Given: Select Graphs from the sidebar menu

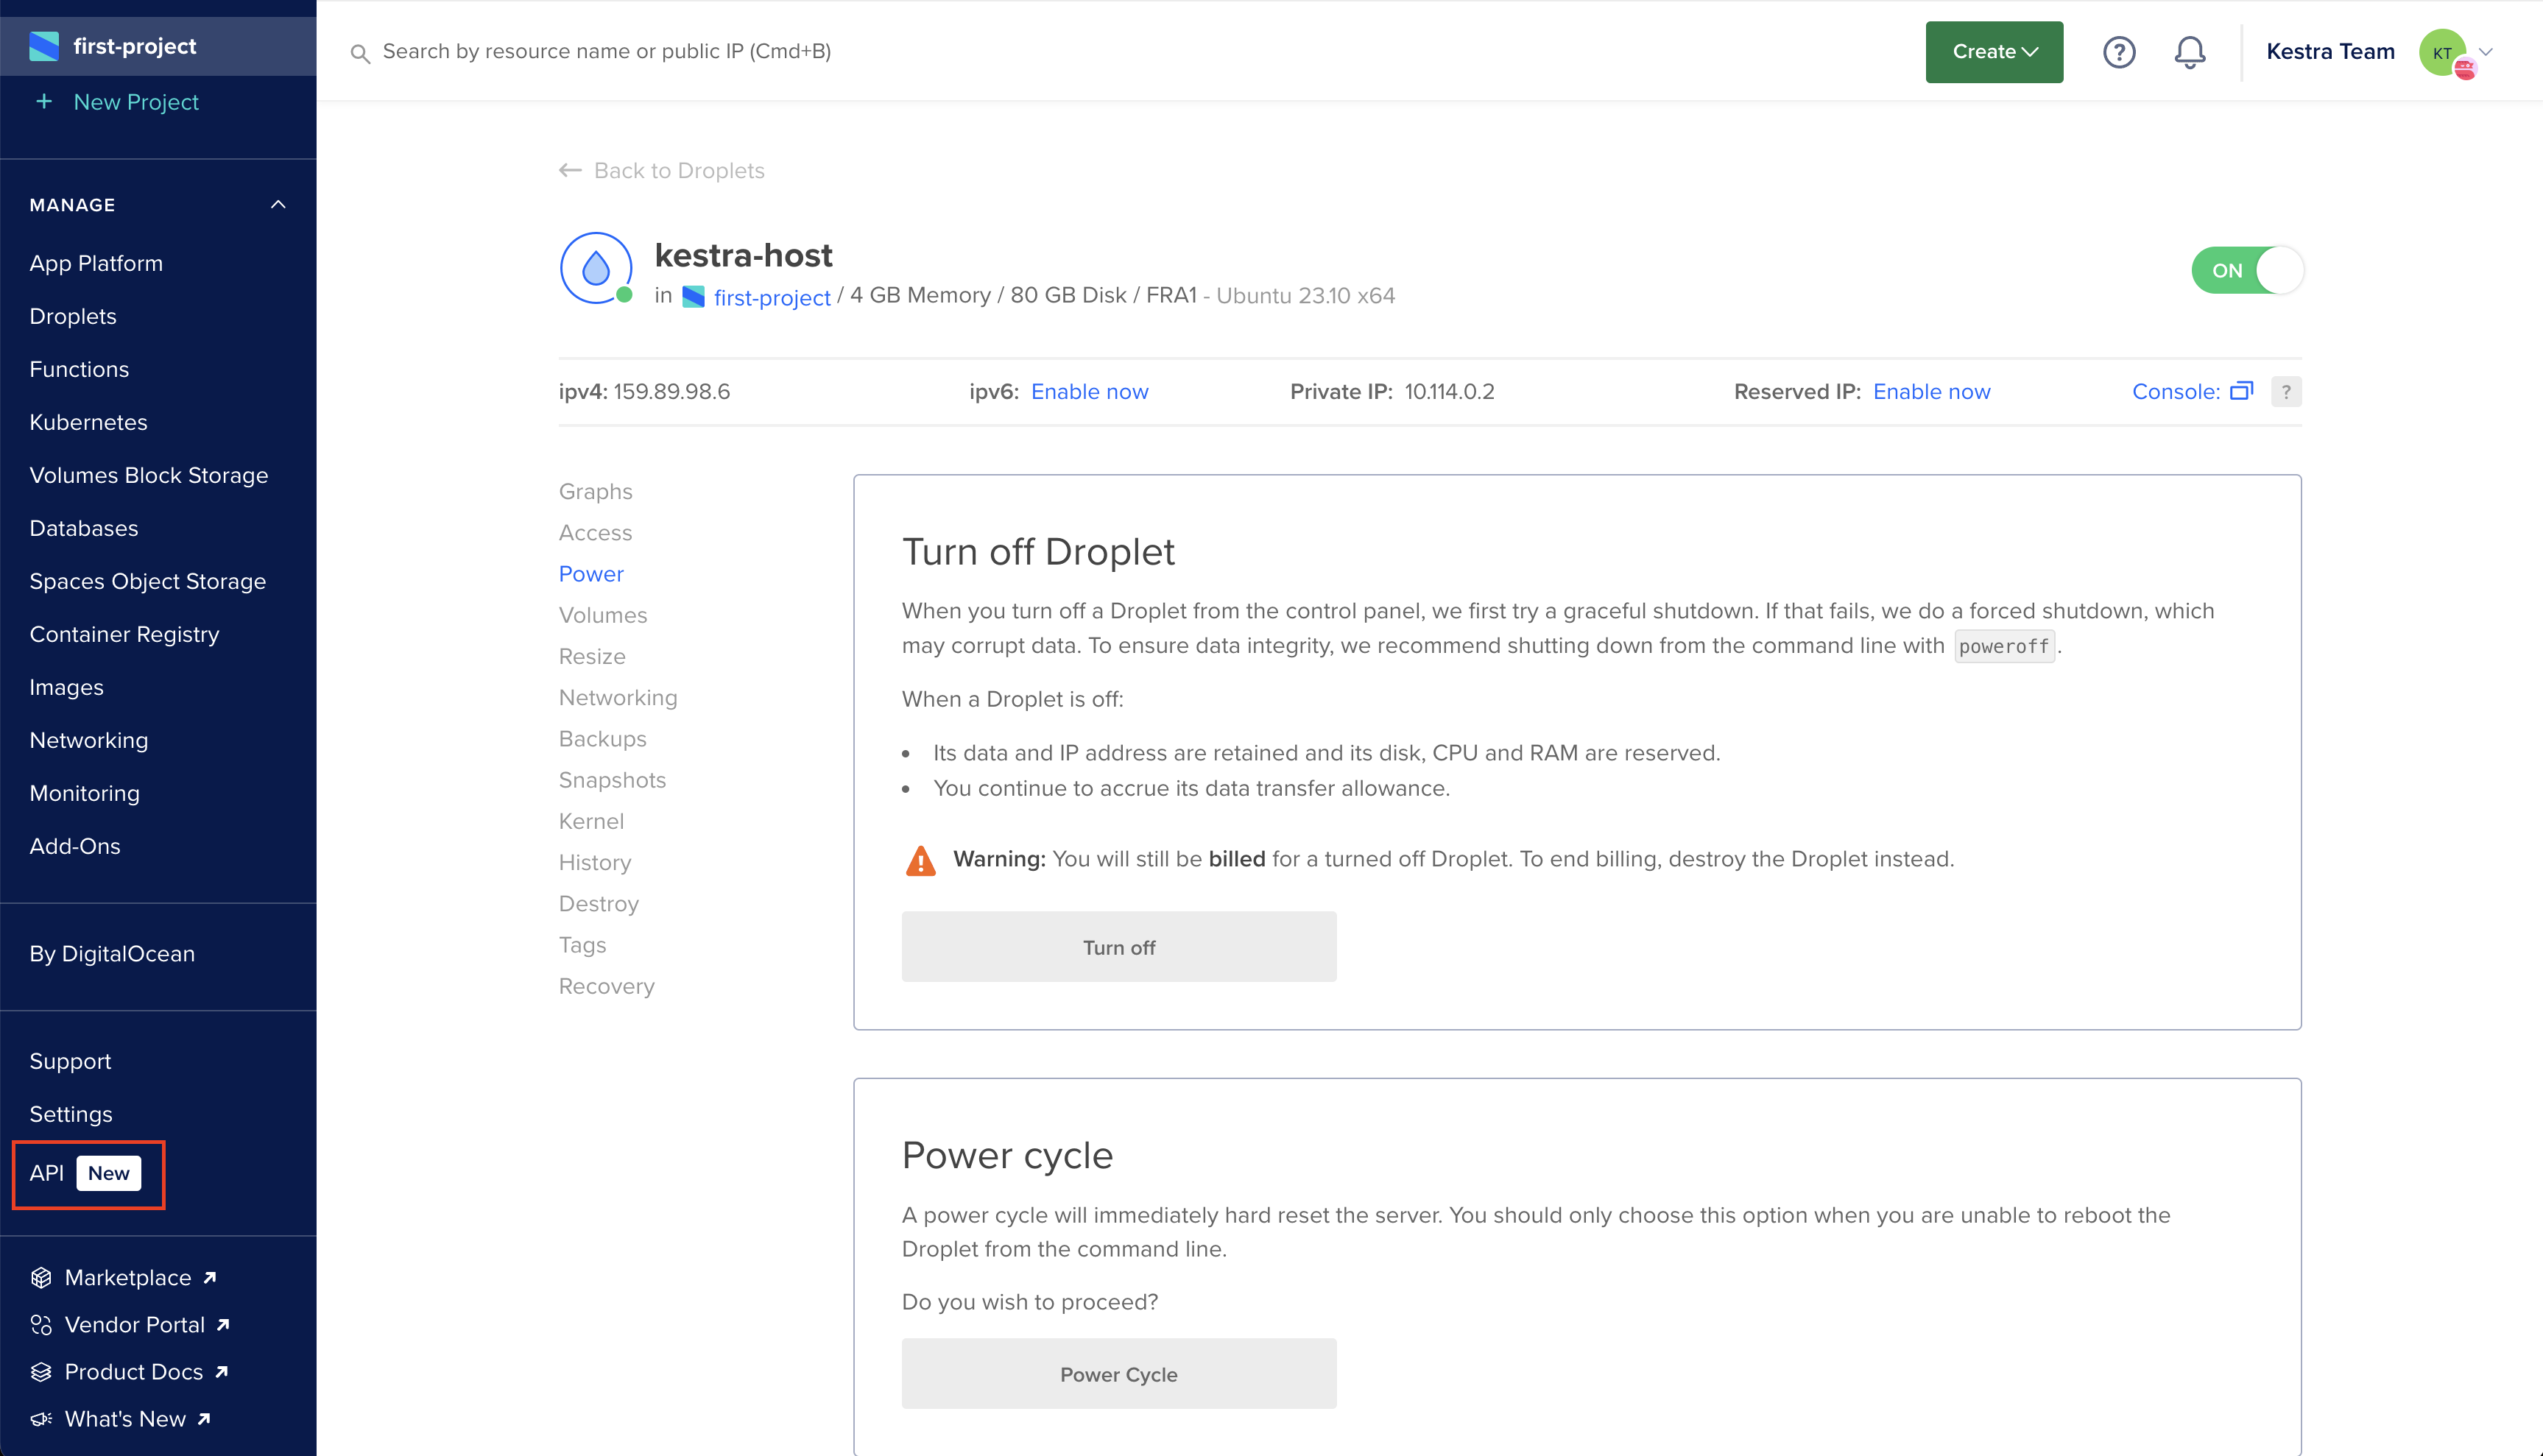Looking at the screenshot, I should (x=596, y=490).
